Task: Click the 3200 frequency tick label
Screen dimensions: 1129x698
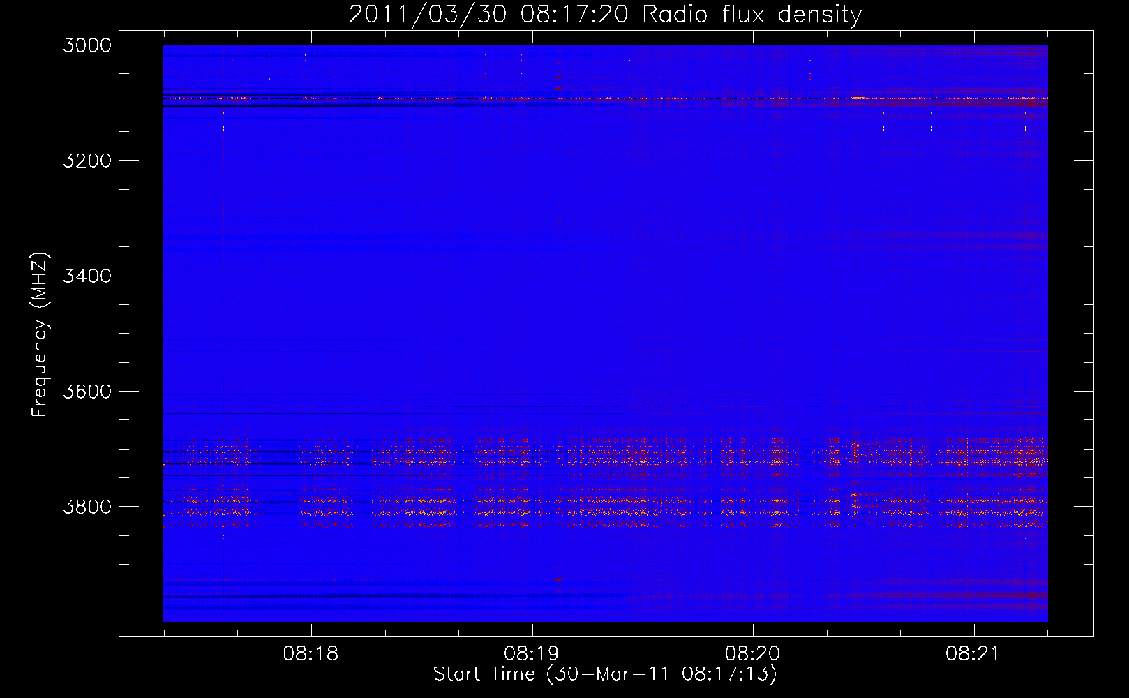Action: pyautogui.click(x=87, y=161)
